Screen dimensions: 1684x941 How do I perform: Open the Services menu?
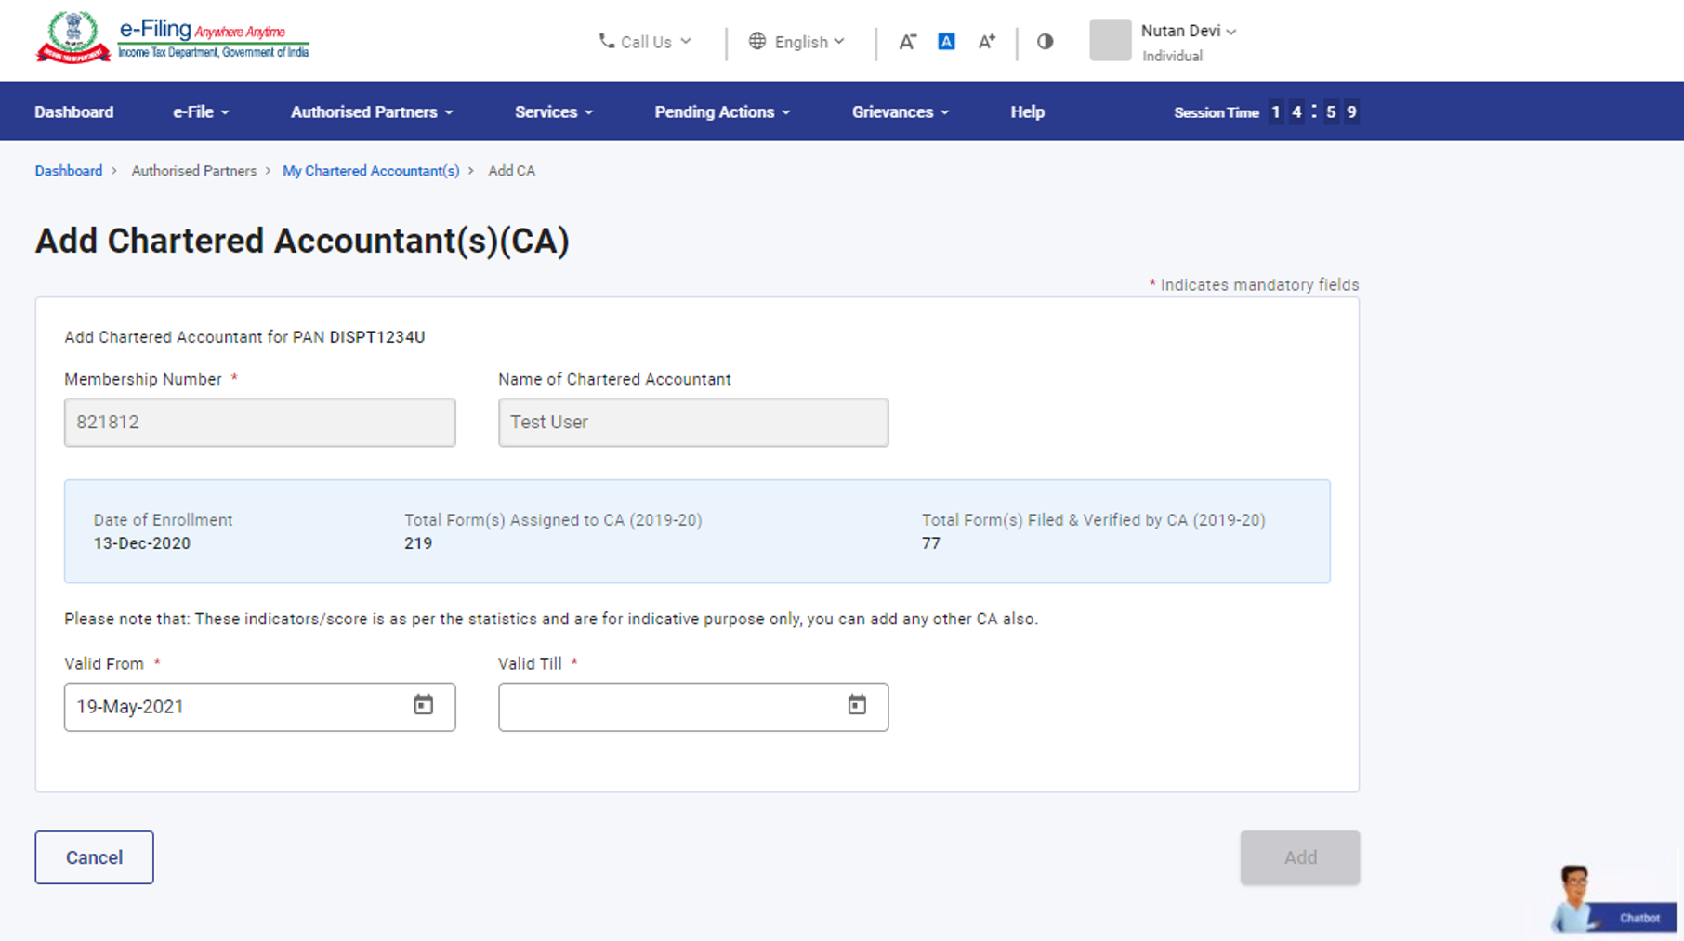click(x=553, y=112)
